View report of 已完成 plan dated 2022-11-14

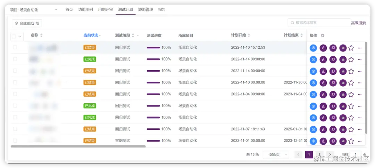(x=343, y=60)
